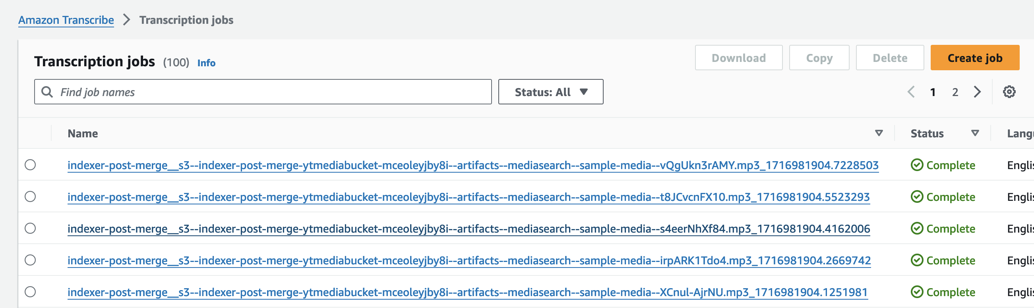This screenshot has height=308, width=1034.
Task: Click the breadcrumb separator chevron
Action: tap(126, 20)
